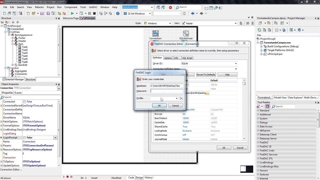Open the Driver ID dropdown

pos(235,63)
